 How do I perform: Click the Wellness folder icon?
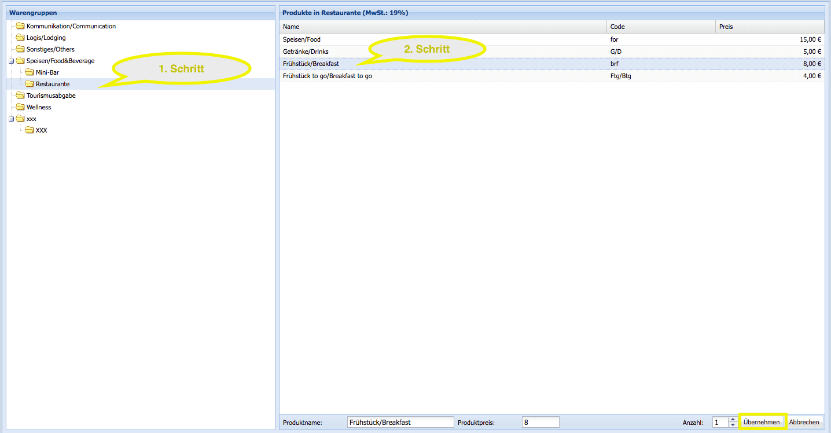click(x=20, y=107)
